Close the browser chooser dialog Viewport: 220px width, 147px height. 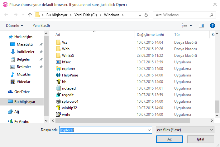[215, 4]
